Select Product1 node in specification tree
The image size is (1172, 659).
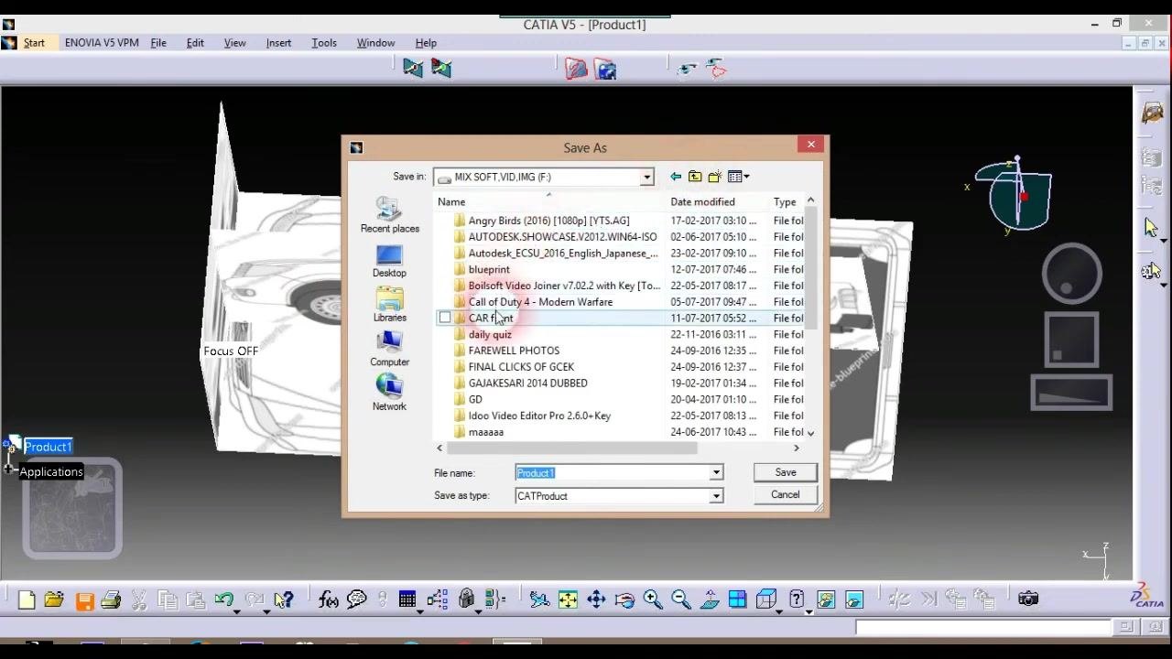coord(48,447)
